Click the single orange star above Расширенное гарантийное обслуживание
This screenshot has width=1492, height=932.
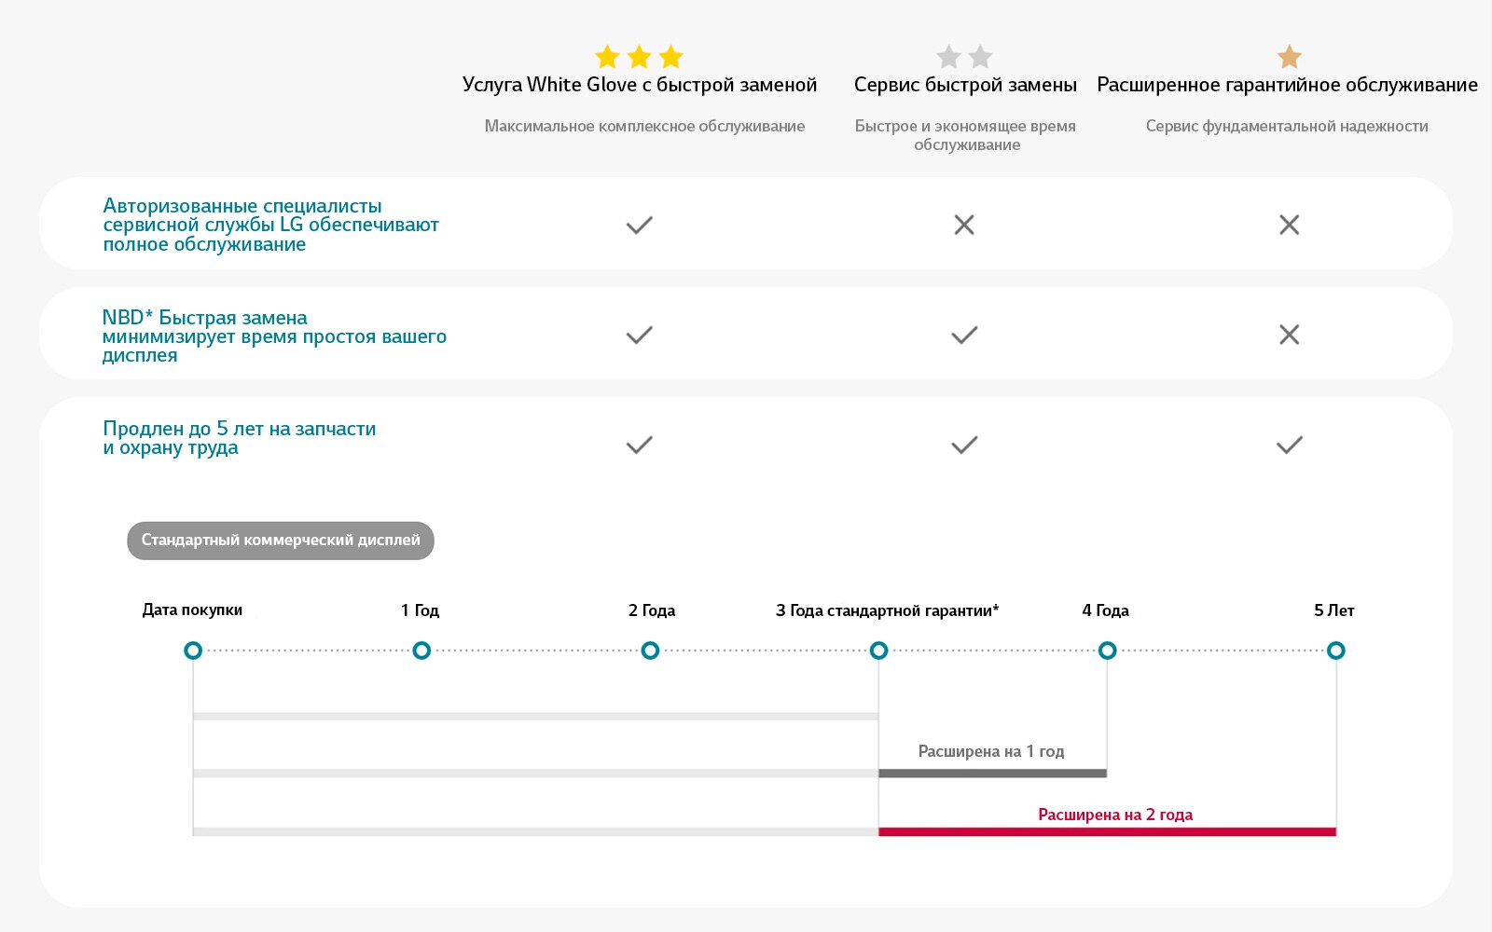[1290, 57]
